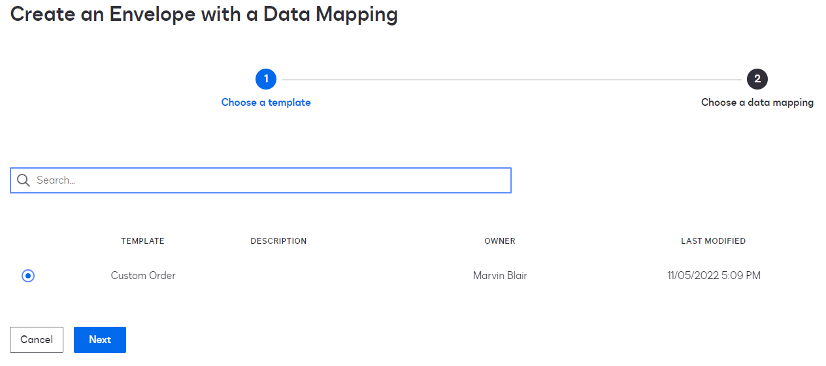This screenshot has height=366, width=826.
Task: Click the OWNER column header
Action: point(500,241)
